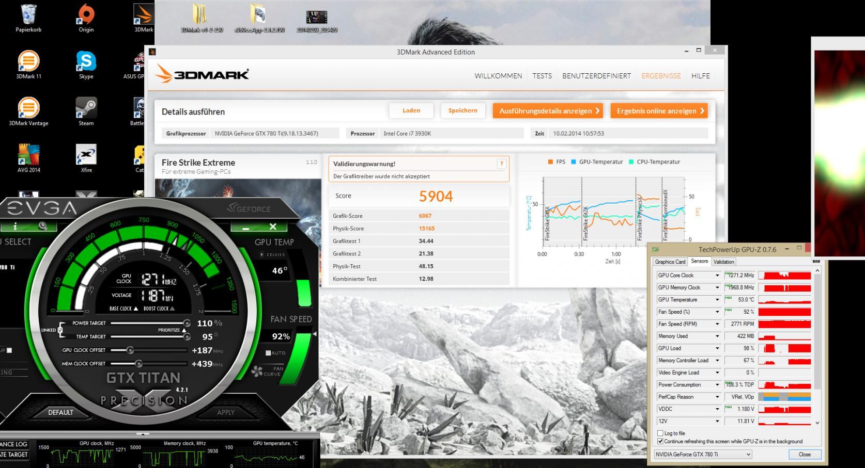Uncheck Continue refreshing in background in GPU-Z

pyautogui.click(x=660, y=442)
